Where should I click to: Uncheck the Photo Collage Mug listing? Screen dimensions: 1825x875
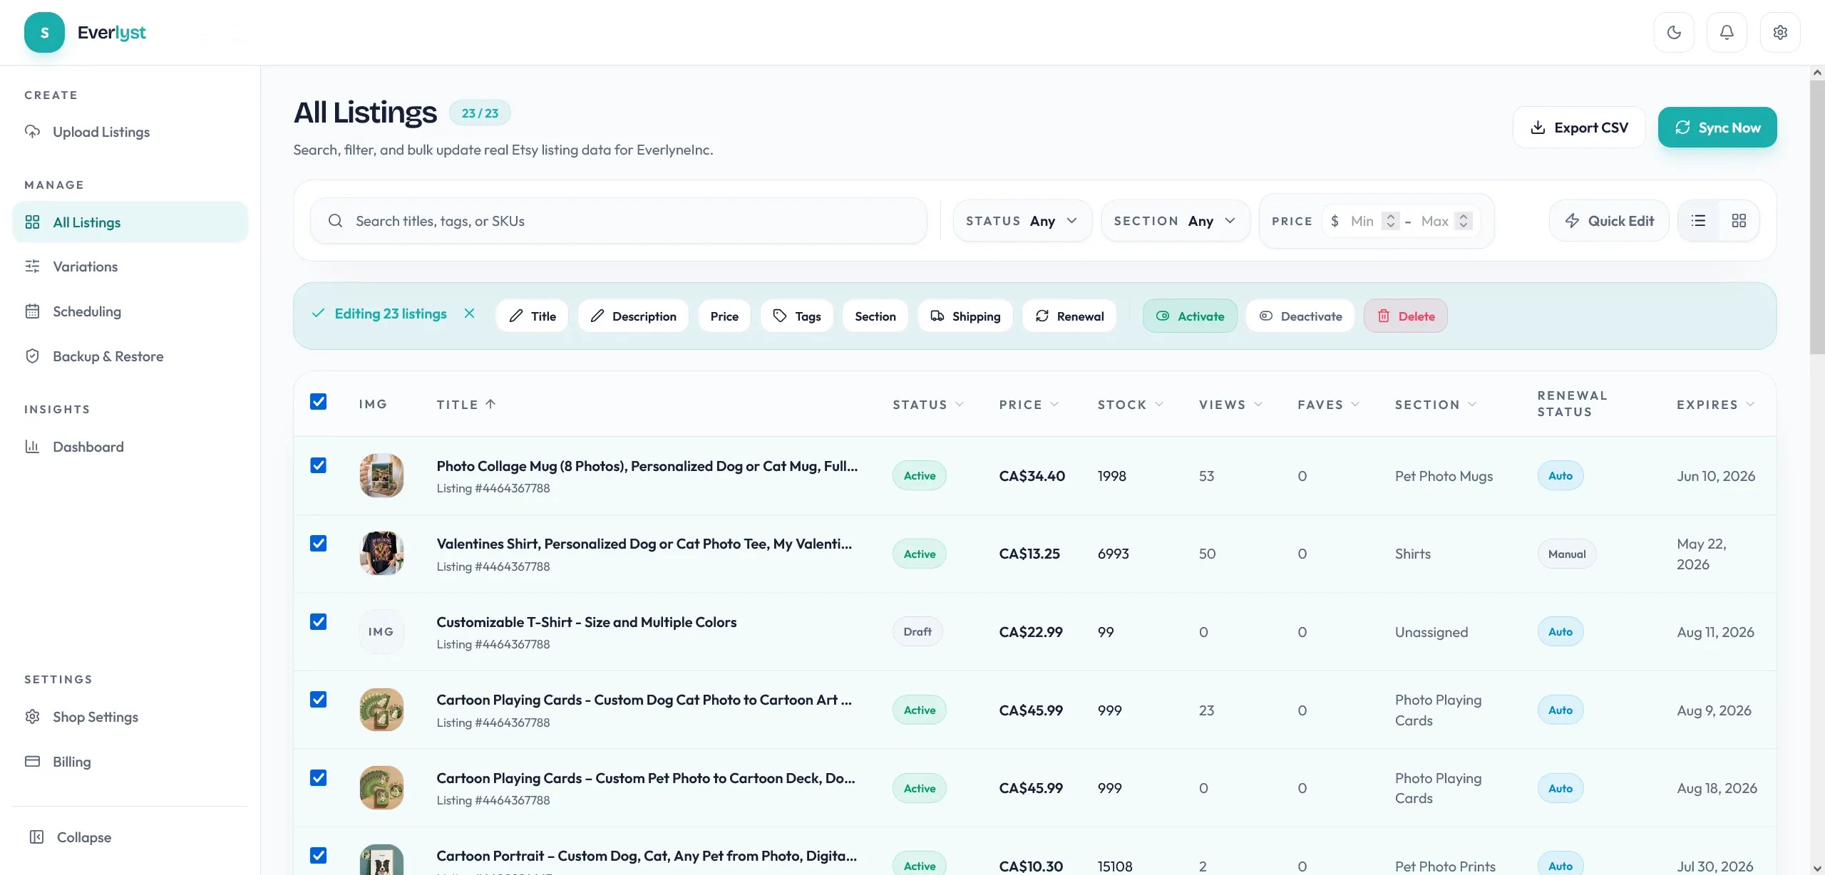[319, 465]
